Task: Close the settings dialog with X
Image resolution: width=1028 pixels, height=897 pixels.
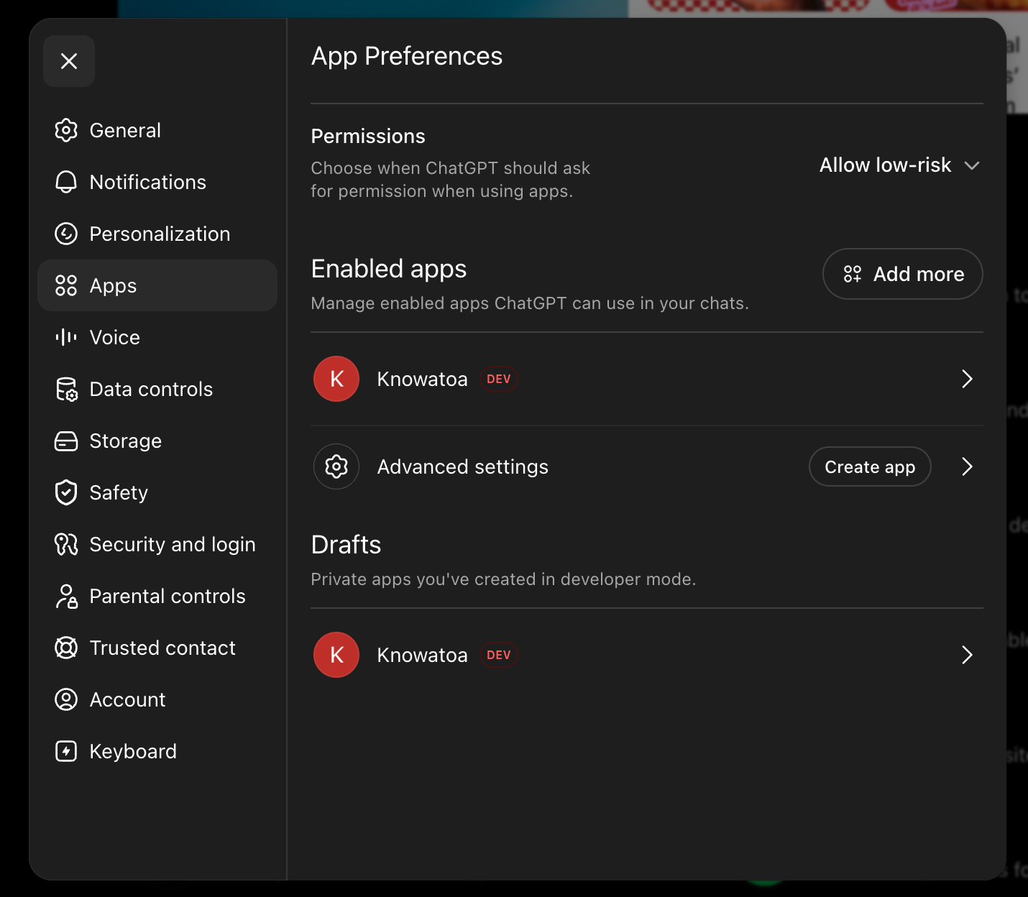Action: (69, 61)
